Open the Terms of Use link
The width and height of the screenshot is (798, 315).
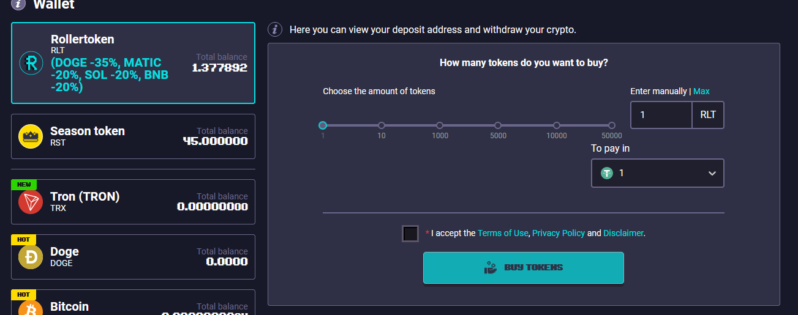click(x=502, y=233)
